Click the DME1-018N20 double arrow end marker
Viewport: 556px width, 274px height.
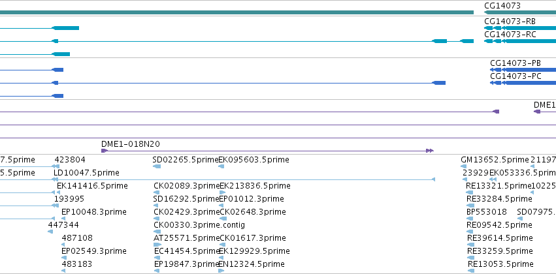pyautogui.click(x=430, y=151)
